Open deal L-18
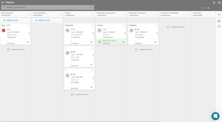 8,30
